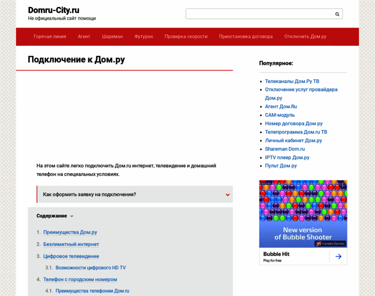Jump to Преимущества телефонии Дом.ru section
Image resolution: width=375 pixels, height=296 pixels.
pyautogui.click(x=92, y=291)
